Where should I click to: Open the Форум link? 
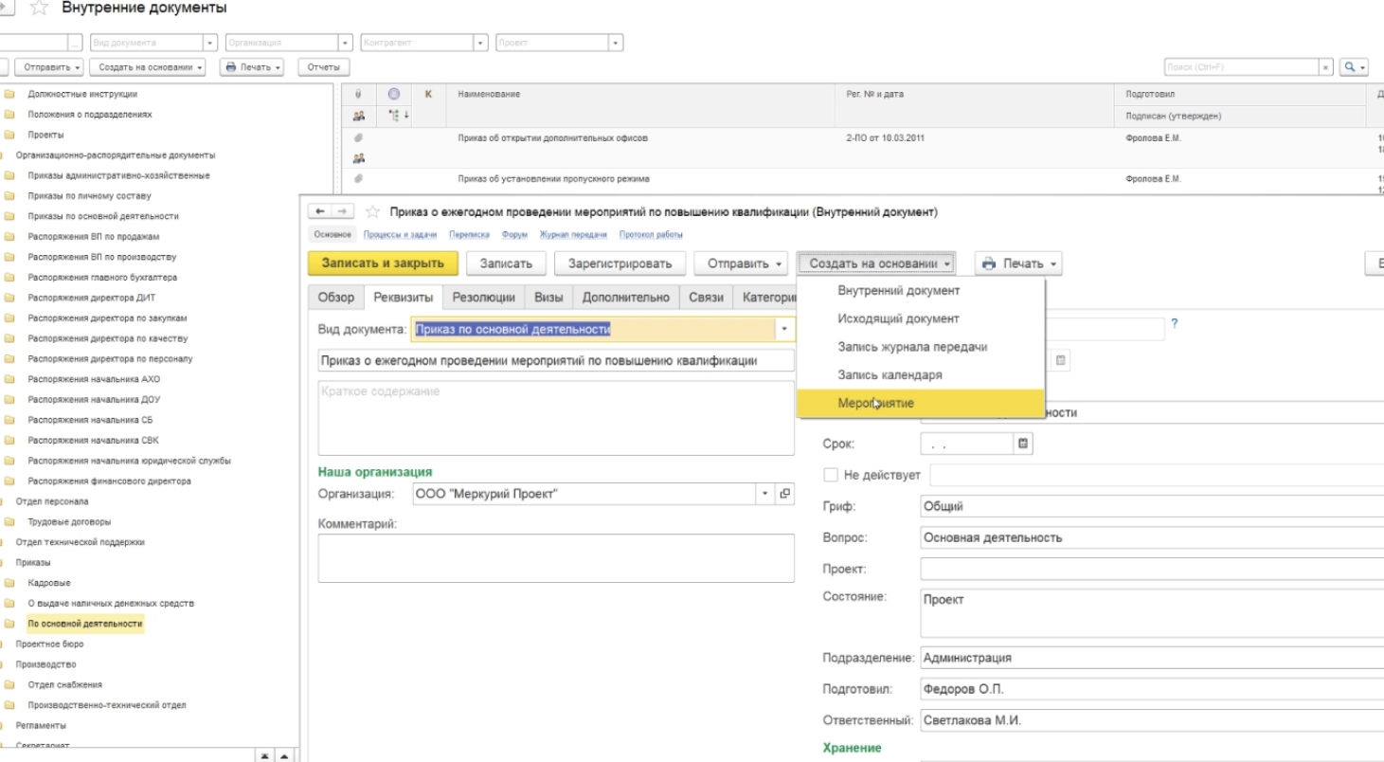(514, 235)
